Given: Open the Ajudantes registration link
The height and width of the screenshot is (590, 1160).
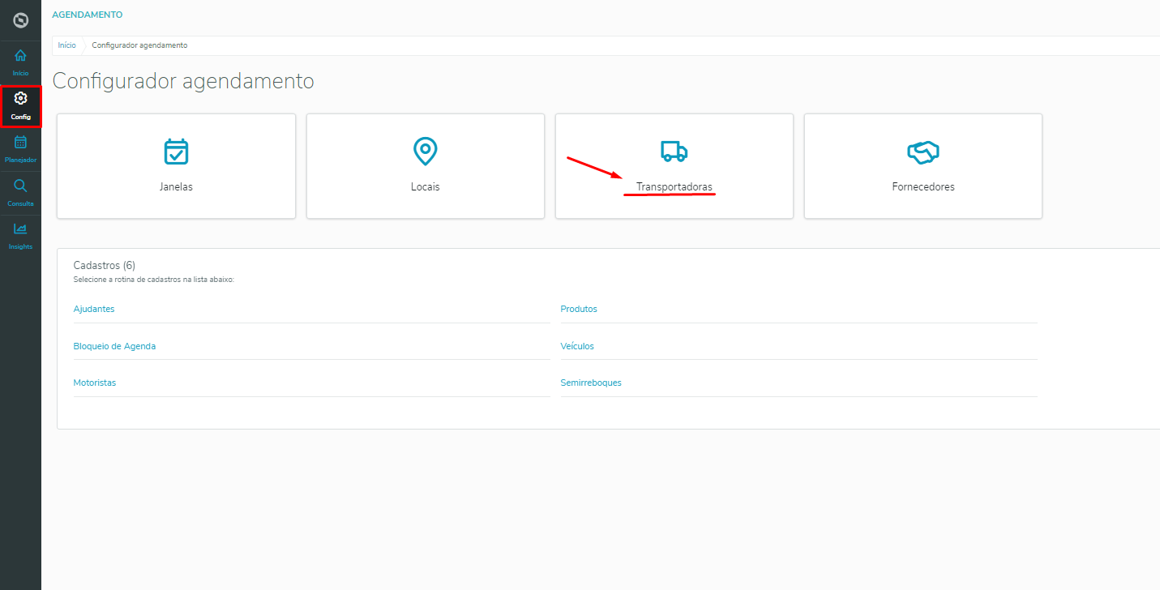Looking at the screenshot, I should pos(94,309).
